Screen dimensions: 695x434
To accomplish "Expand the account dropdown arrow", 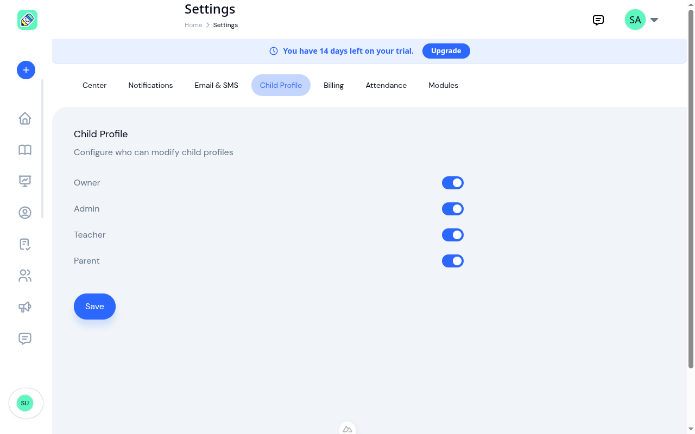I will coord(654,20).
